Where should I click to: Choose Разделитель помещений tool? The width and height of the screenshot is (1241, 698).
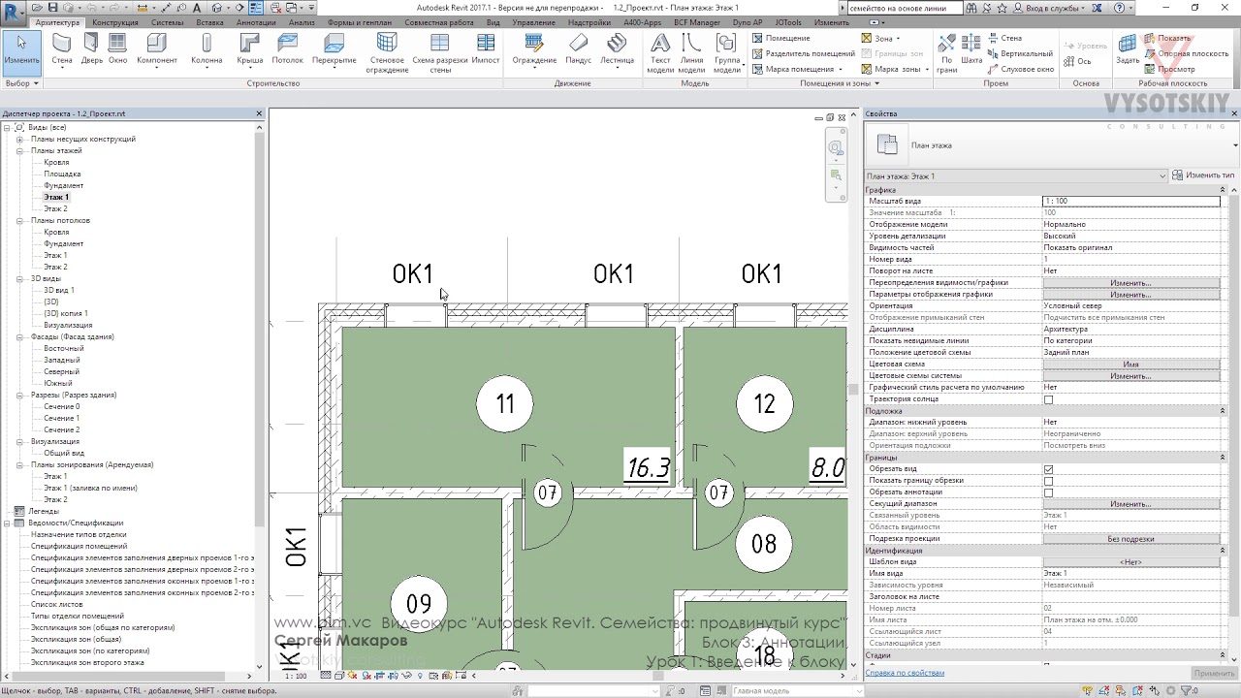click(x=804, y=53)
